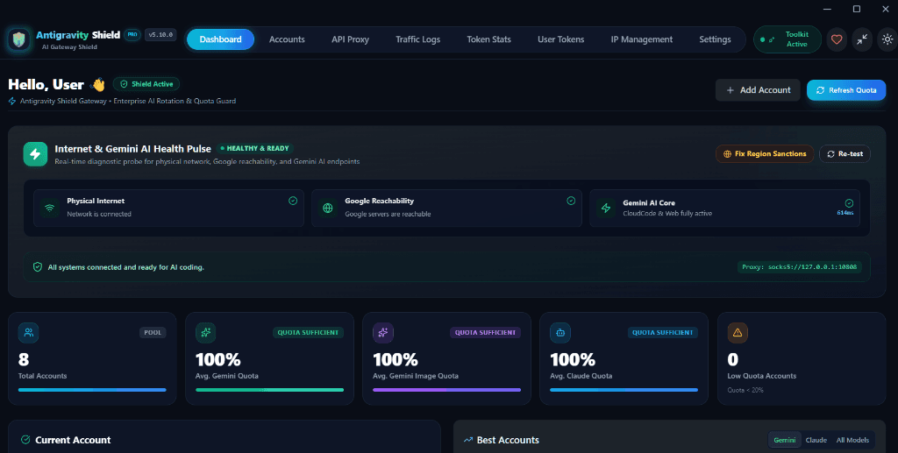
Task: Click the Shield Active badge
Action: (x=146, y=84)
